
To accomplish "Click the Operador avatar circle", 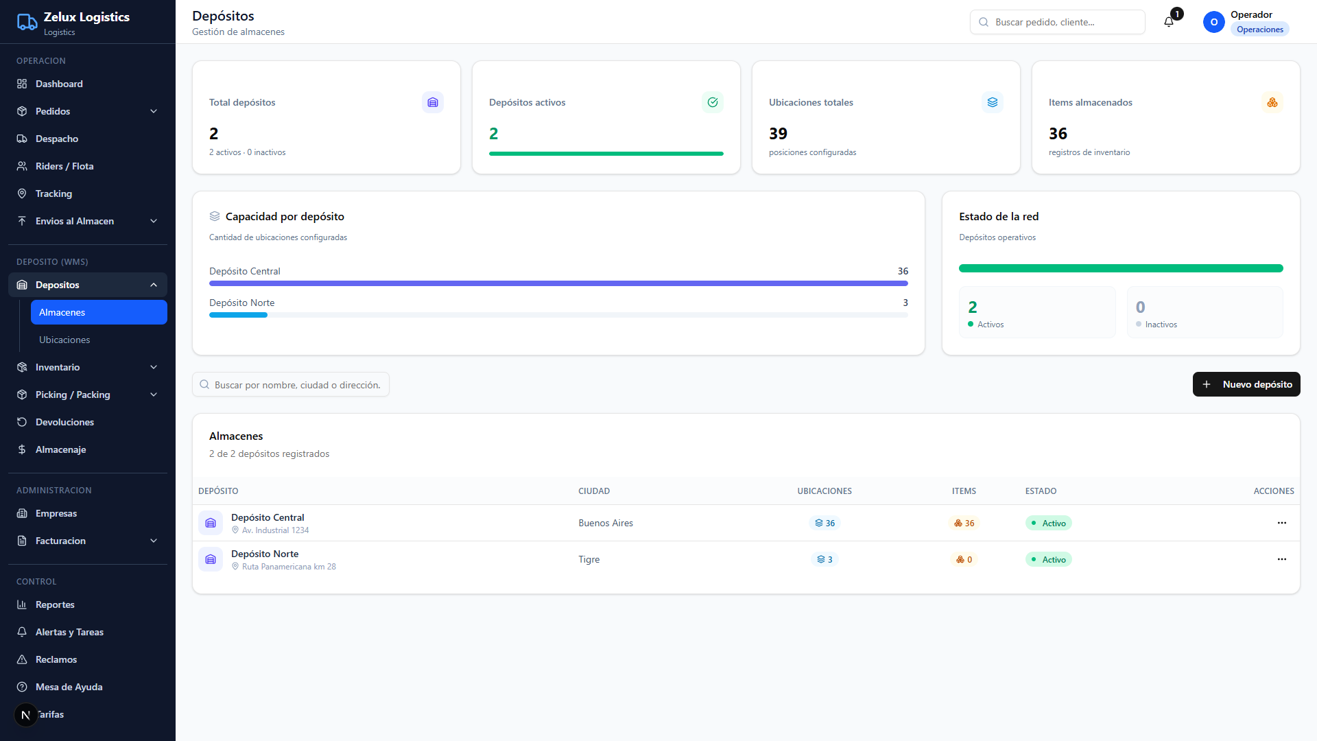I will [x=1213, y=22].
